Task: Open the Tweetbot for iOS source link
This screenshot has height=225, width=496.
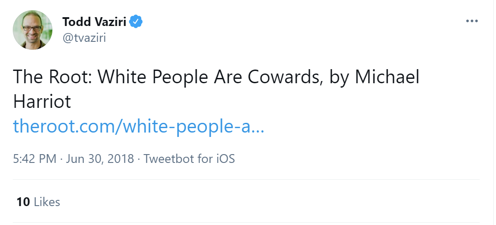Action: [189, 159]
